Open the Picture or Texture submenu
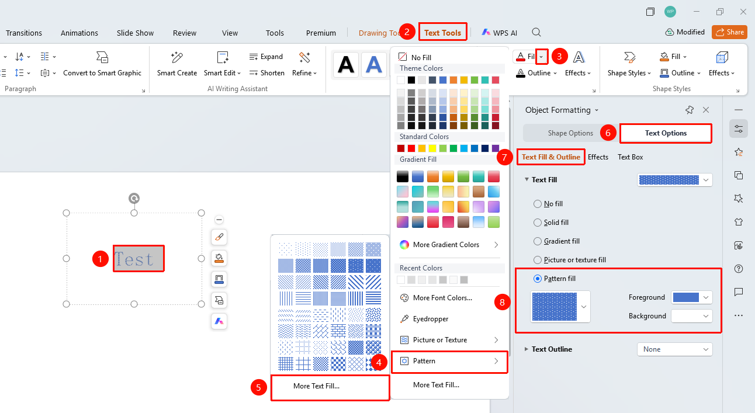Viewport: 755px width, 413px height. point(449,340)
